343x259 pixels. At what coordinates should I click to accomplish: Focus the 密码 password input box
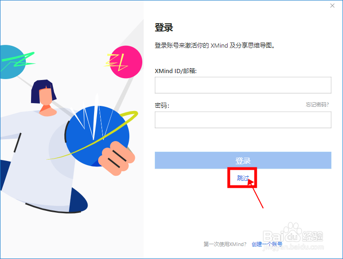pyautogui.click(x=243, y=120)
